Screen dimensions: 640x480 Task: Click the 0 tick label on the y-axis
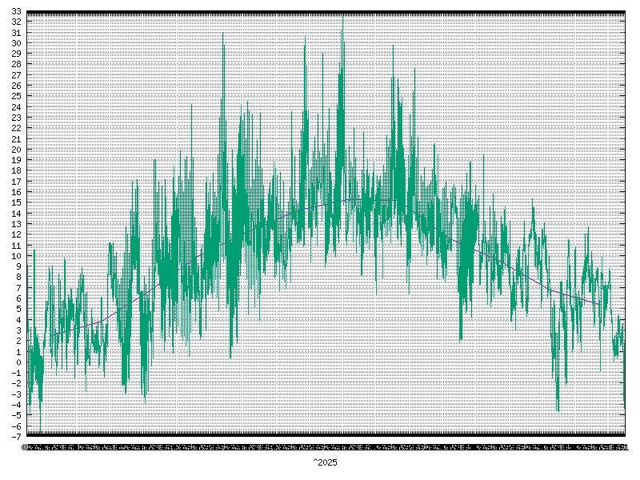coord(18,362)
